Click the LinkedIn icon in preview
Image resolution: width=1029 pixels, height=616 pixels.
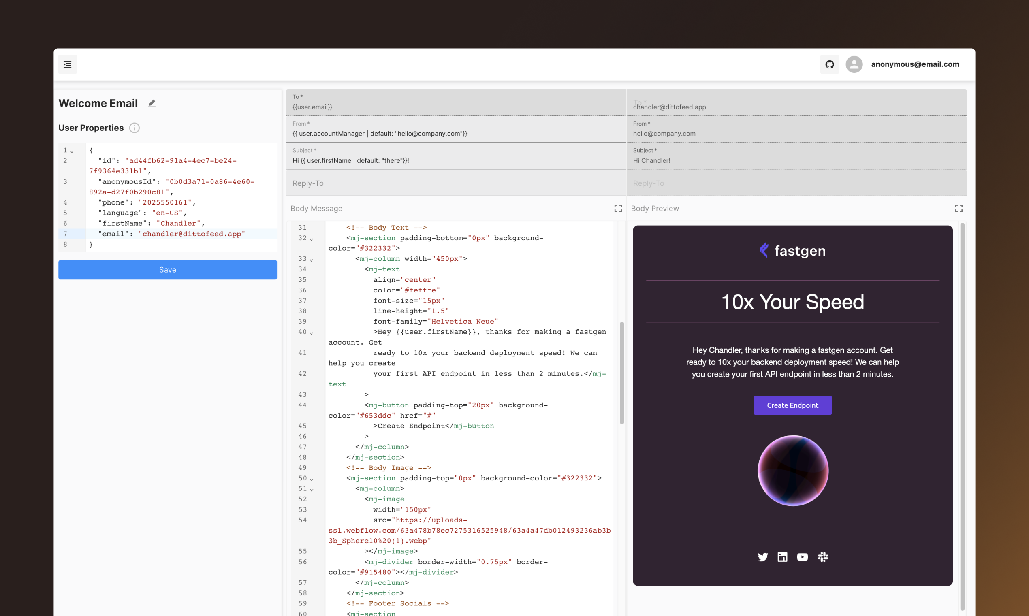pos(782,557)
